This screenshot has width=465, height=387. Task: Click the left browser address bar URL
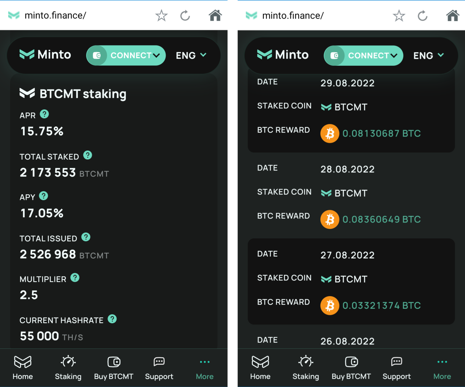click(x=55, y=16)
